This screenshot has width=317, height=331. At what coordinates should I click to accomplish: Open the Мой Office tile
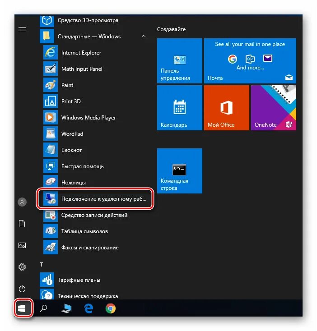tap(227, 108)
